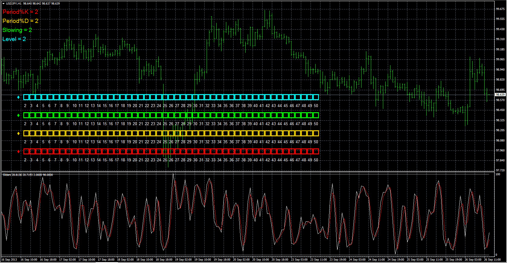Click the yellow diamond handle for Period%D row
This screenshot has height=263, width=507.
coord(19,133)
